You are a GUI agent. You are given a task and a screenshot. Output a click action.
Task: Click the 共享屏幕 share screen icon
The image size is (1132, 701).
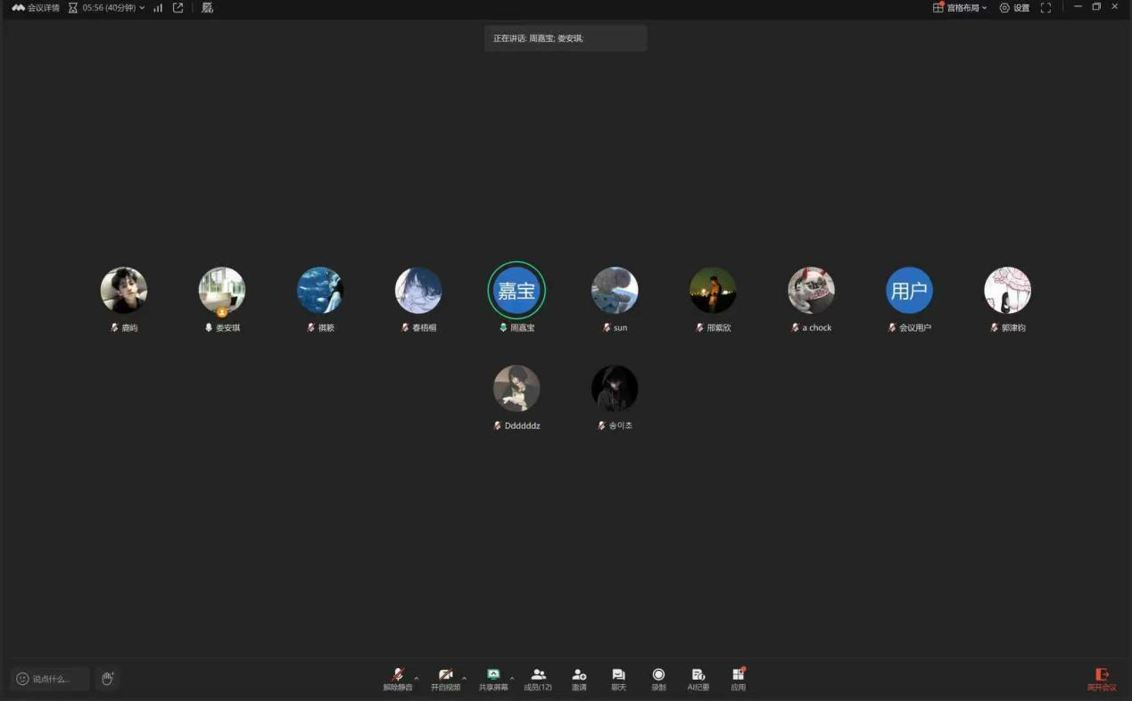coord(493,678)
